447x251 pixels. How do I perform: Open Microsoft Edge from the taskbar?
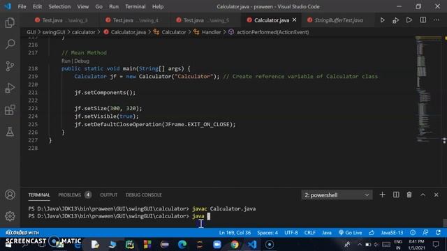tap(182, 245)
